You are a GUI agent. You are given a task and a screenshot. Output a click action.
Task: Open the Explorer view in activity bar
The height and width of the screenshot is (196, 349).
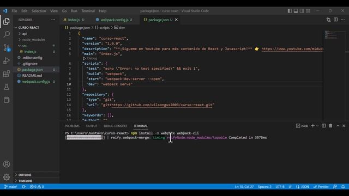point(7,21)
